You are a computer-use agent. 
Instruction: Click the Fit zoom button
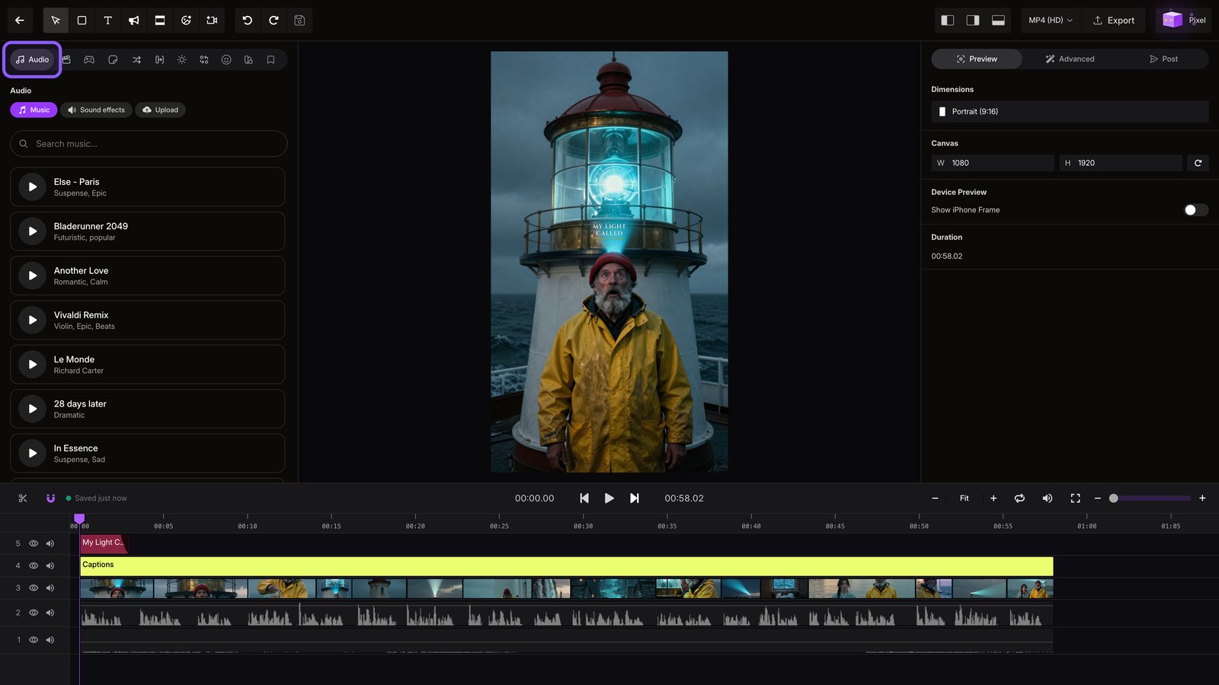click(964, 499)
